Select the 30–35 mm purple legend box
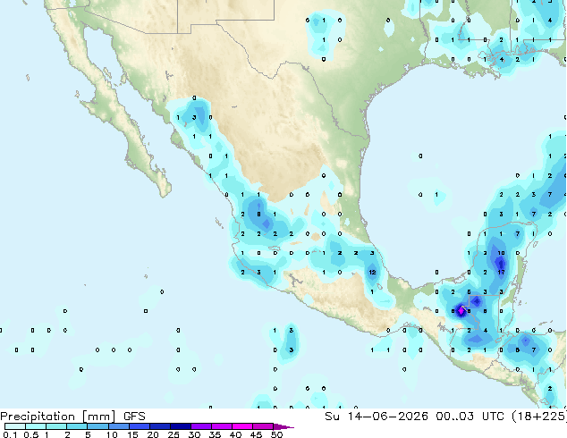 pos(201,426)
